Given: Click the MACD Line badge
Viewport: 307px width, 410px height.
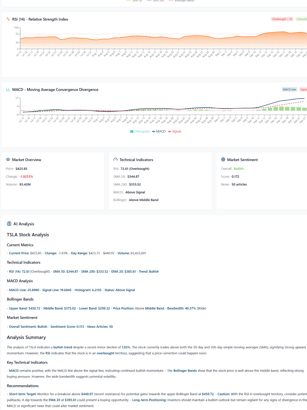Looking at the screenshot, I should (289, 89).
